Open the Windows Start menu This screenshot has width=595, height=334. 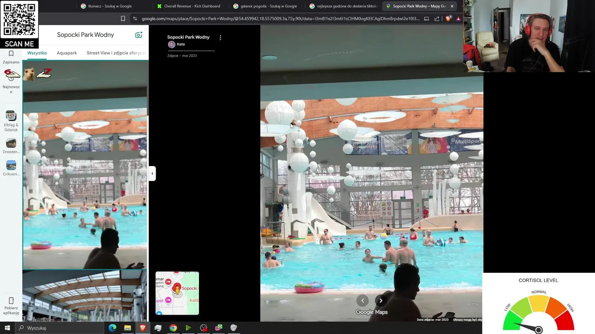tap(7, 328)
